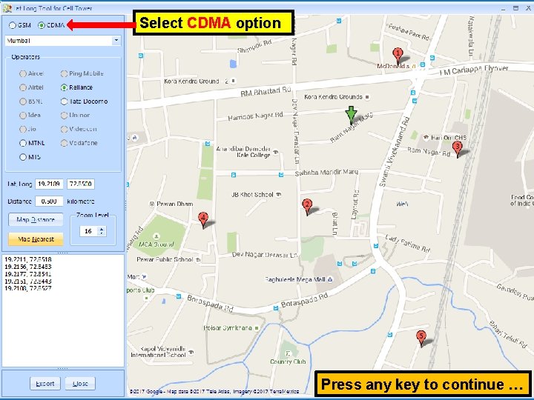Click MCA Ground park icon
This screenshot has width=534, height=400.
tap(156, 236)
